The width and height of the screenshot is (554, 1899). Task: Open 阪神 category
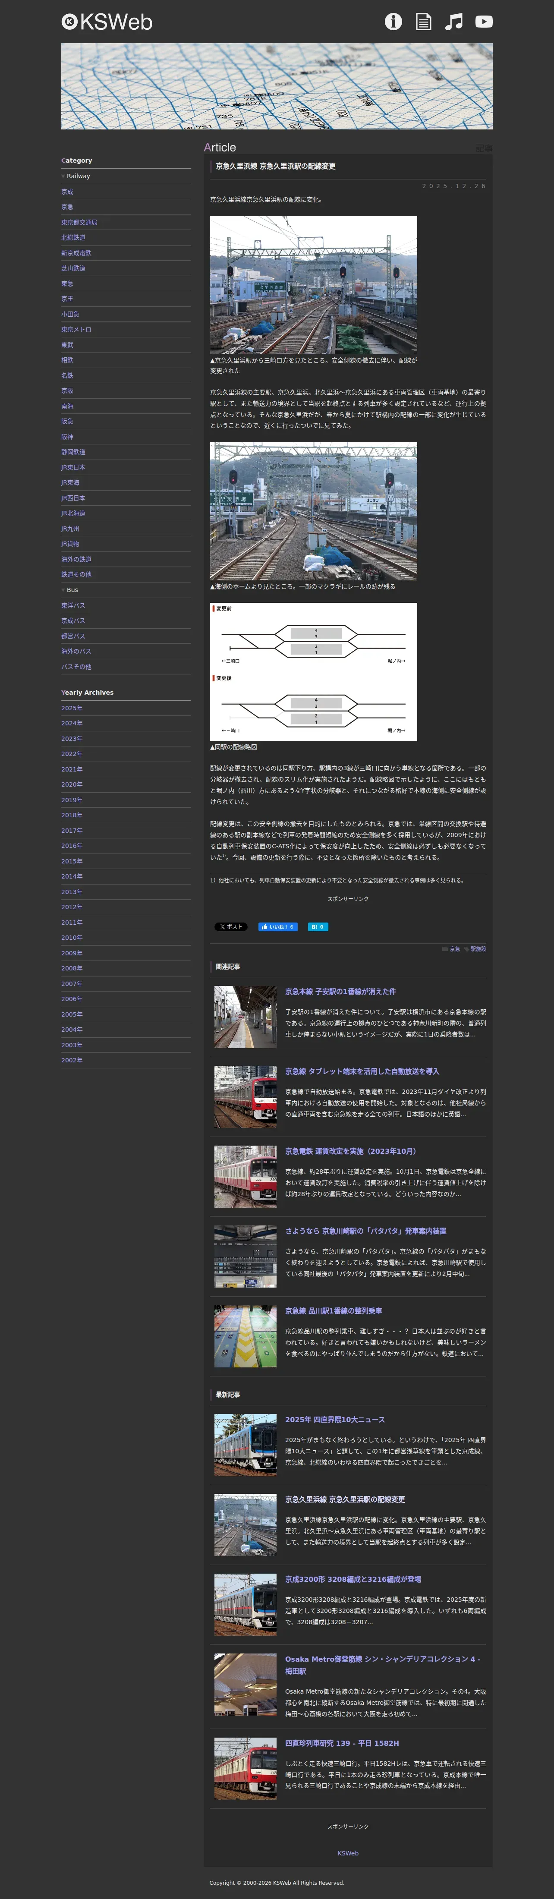click(x=67, y=436)
